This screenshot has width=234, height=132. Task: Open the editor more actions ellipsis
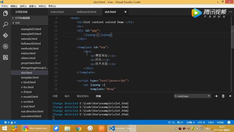tap(230, 12)
